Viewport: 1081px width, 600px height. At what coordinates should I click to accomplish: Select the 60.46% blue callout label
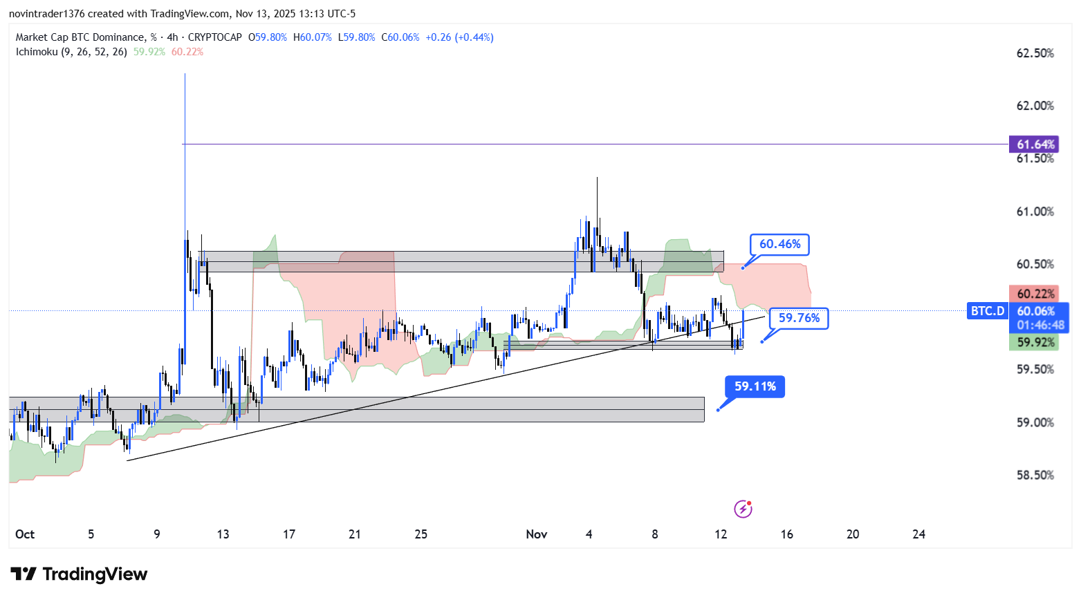coord(779,244)
